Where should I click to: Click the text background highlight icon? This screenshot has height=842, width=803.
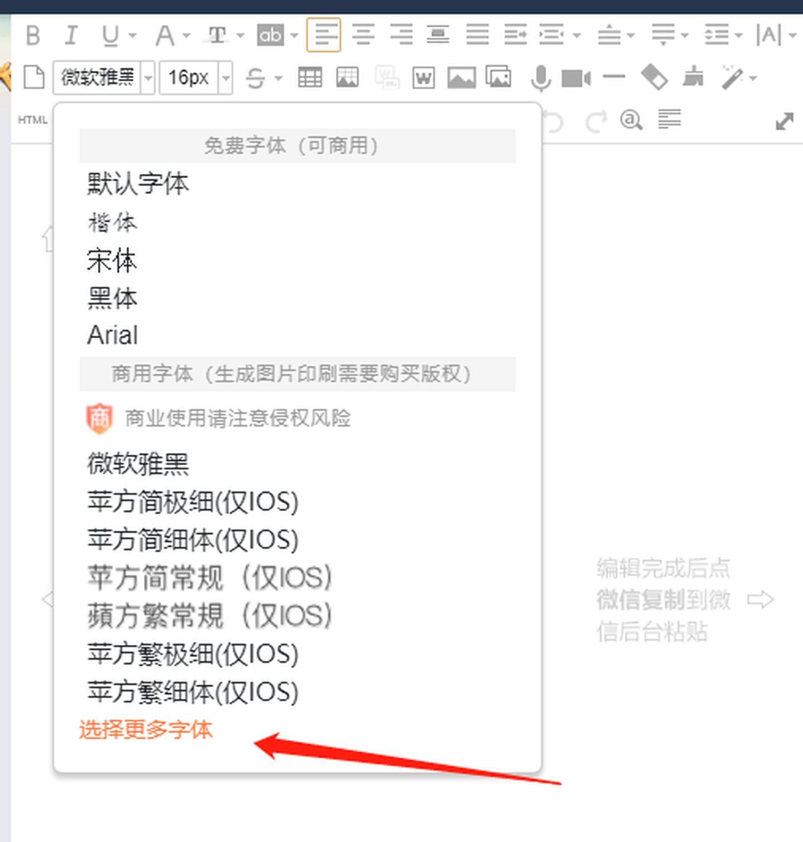click(x=270, y=35)
